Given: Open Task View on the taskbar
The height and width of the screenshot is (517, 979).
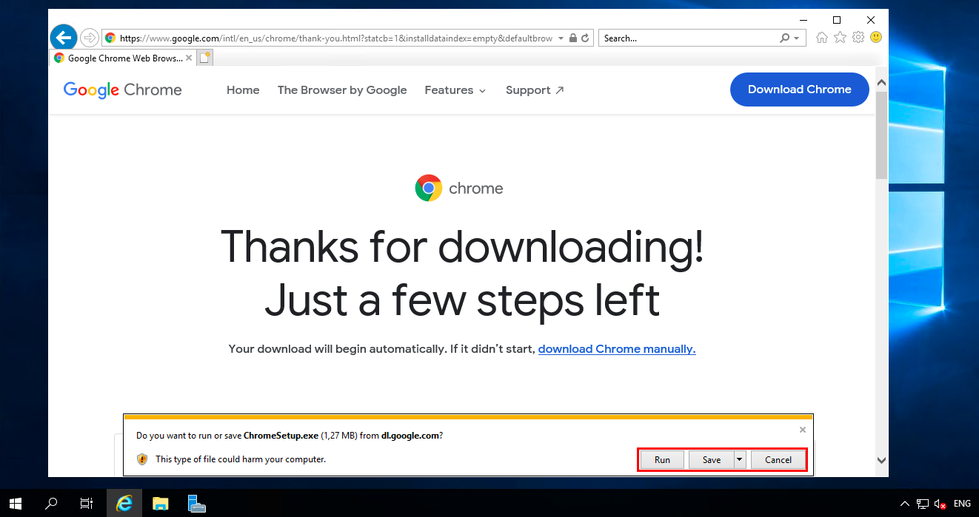Looking at the screenshot, I should (x=87, y=504).
